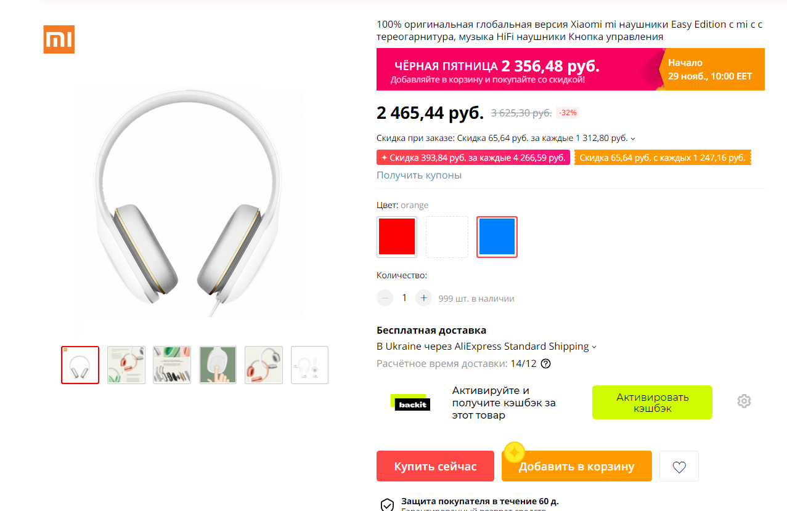
Task: Open cashback settings gear icon
Action: (744, 401)
